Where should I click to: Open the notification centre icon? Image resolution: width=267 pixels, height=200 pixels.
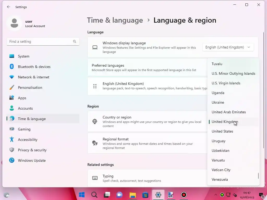(x=261, y=195)
